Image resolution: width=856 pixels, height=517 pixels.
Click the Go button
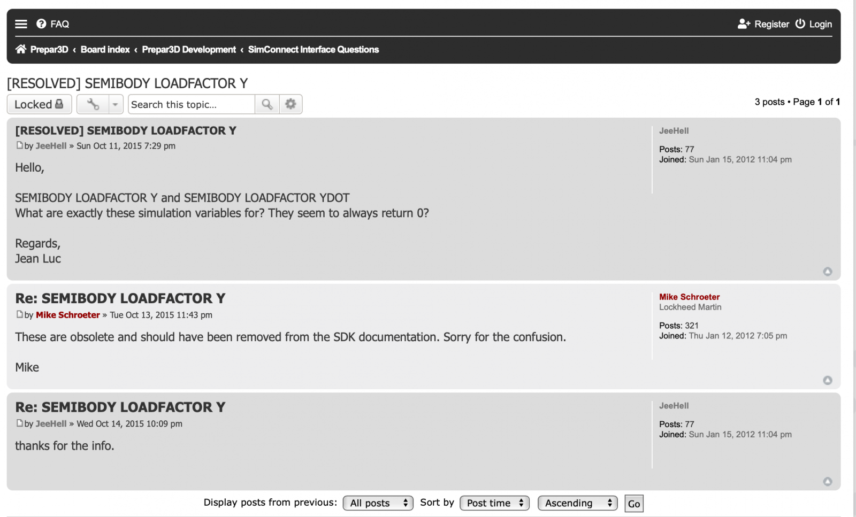tap(634, 504)
